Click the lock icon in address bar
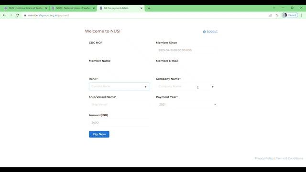Viewport: 306px width, 172px height. click(25, 15)
